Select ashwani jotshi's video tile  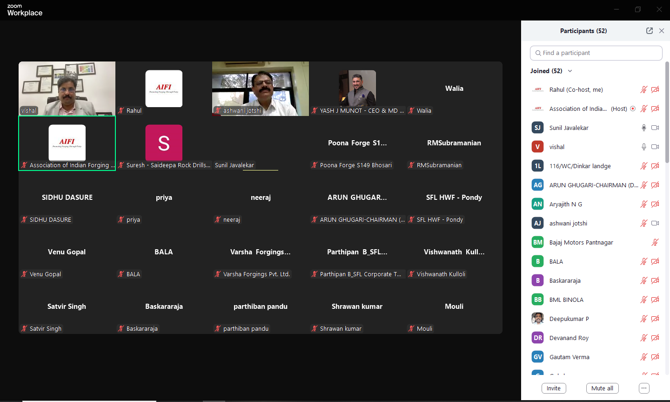pyautogui.click(x=261, y=89)
